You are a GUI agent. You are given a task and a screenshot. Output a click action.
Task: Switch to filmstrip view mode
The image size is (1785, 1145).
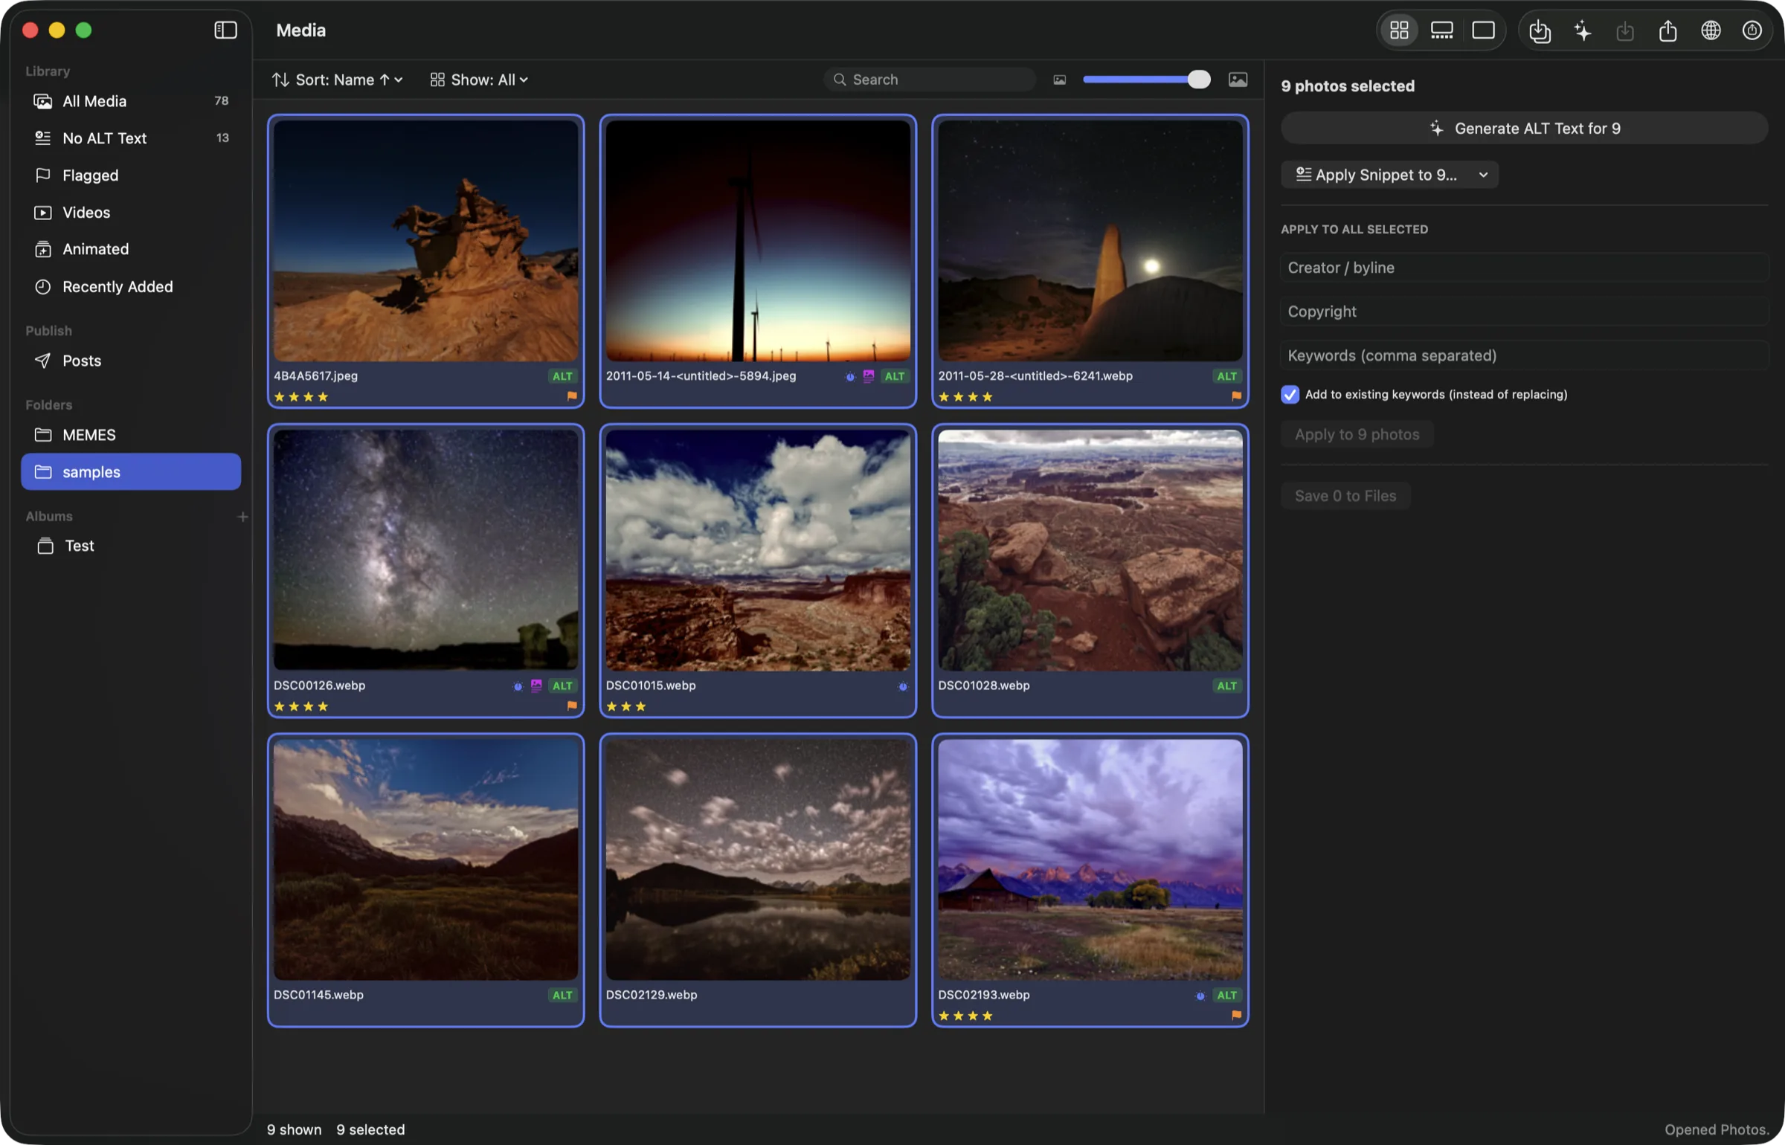1441,30
